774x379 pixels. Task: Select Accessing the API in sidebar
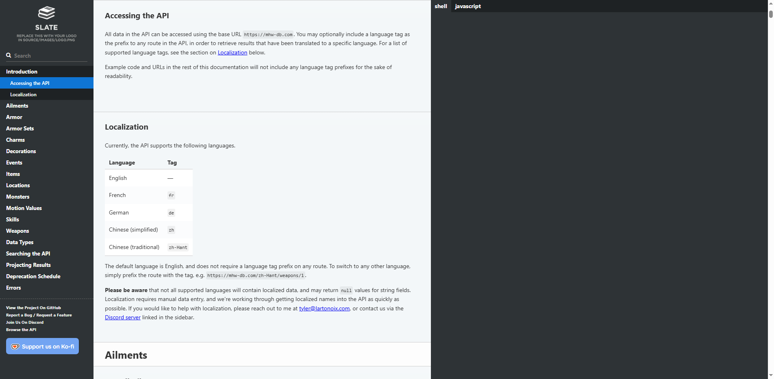pos(47,83)
